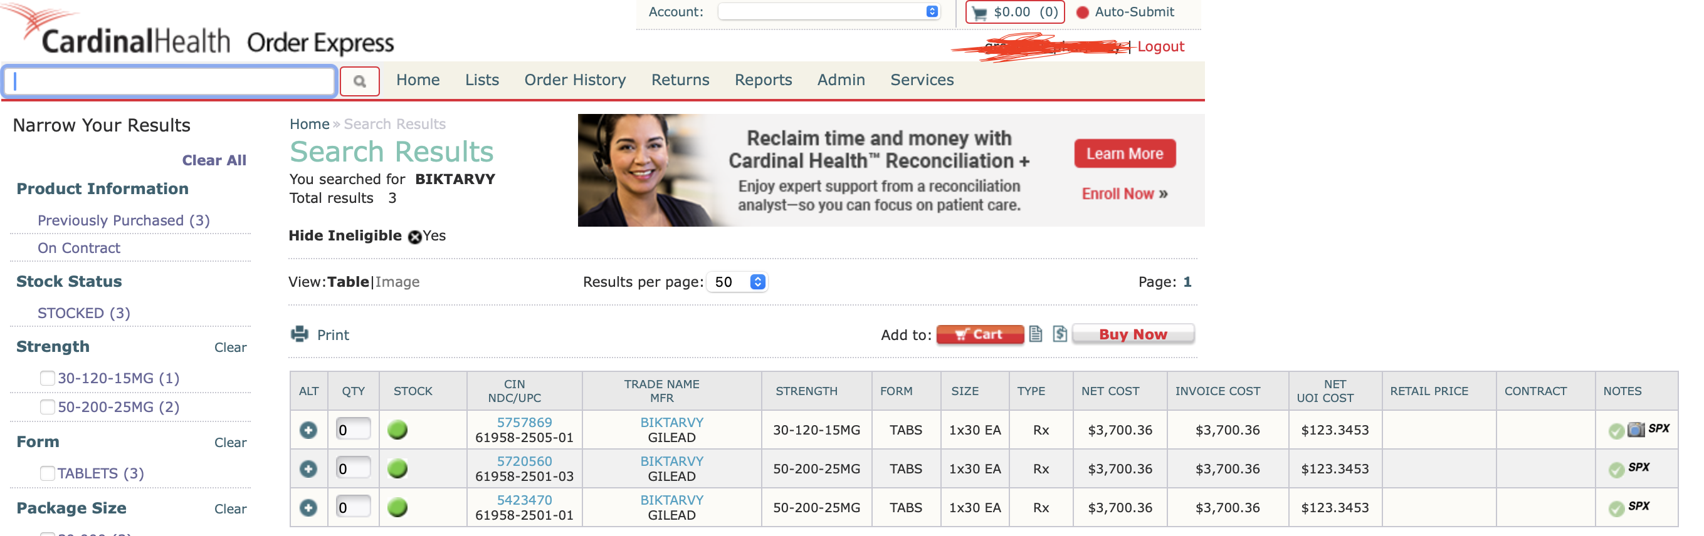Open the Admin menu

pos(841,80)
